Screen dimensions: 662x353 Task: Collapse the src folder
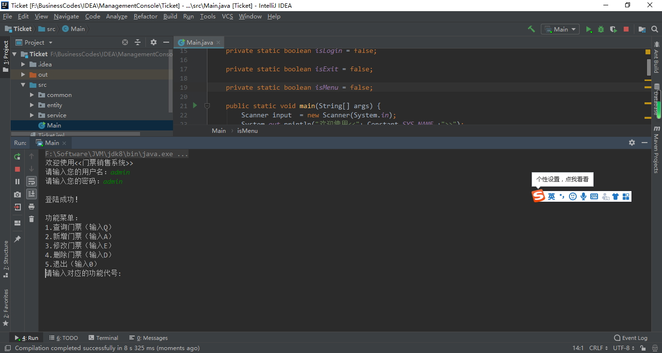click(x=23, y=85)
